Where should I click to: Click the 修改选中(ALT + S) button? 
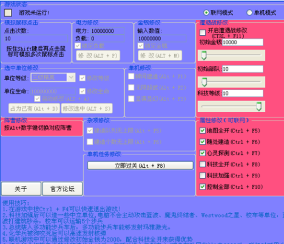click(87, 108)
